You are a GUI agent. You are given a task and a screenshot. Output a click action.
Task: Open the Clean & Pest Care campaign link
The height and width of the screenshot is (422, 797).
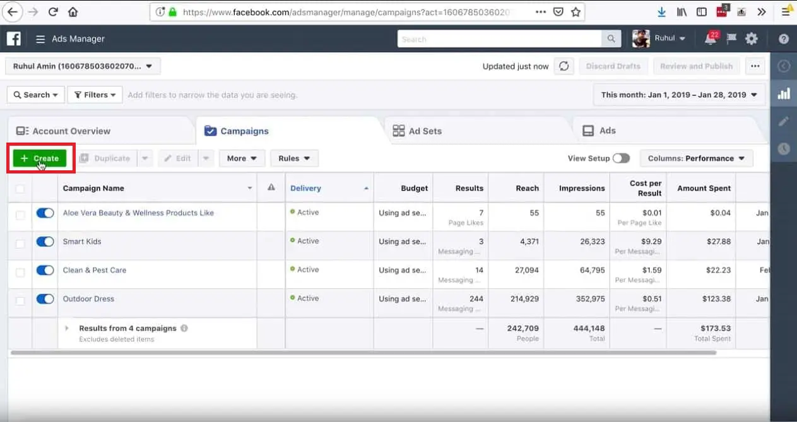pos(95,270)
